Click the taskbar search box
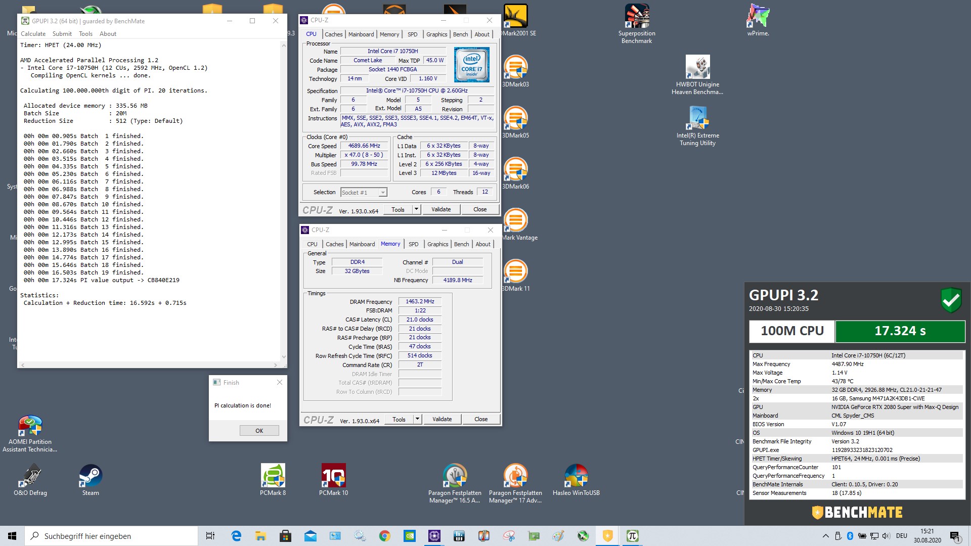Viewport: 971px width, 546px height. [111, 536]
